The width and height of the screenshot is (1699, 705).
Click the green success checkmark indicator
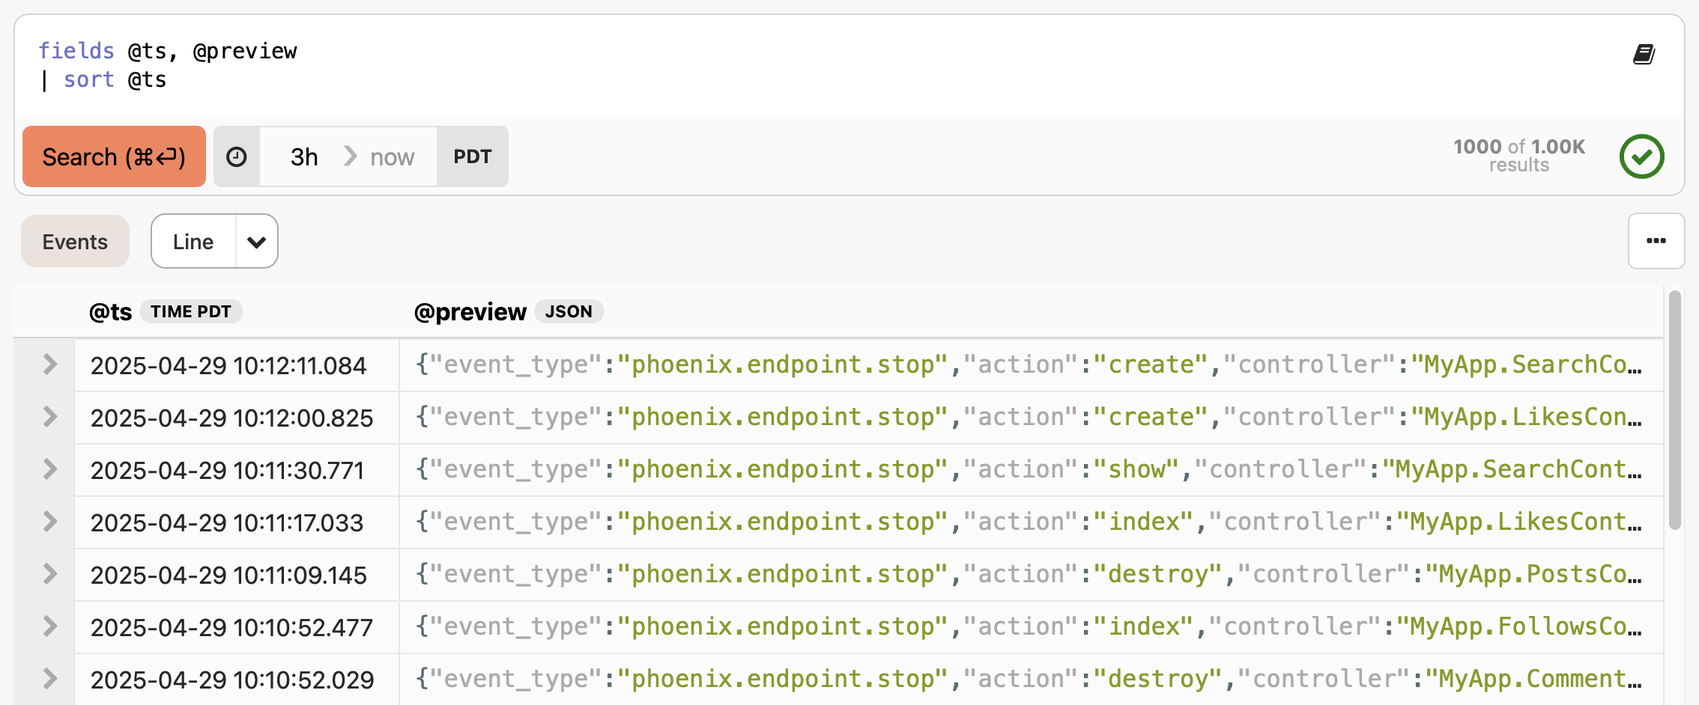(x=1641, y=156)
